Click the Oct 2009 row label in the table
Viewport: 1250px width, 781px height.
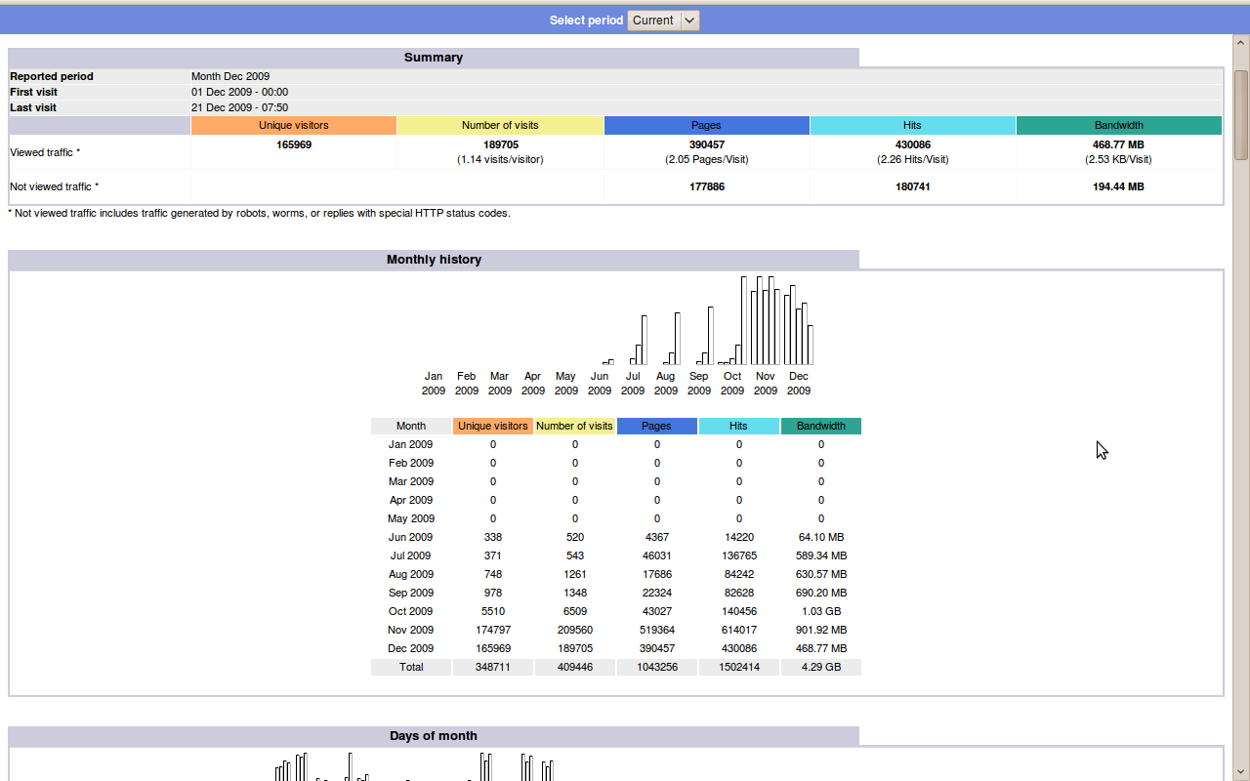point(411,611)
